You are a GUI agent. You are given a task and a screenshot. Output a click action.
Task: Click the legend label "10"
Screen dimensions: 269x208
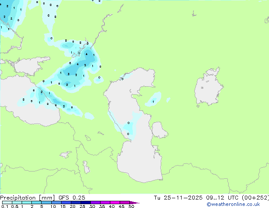[x=53, y=206]
